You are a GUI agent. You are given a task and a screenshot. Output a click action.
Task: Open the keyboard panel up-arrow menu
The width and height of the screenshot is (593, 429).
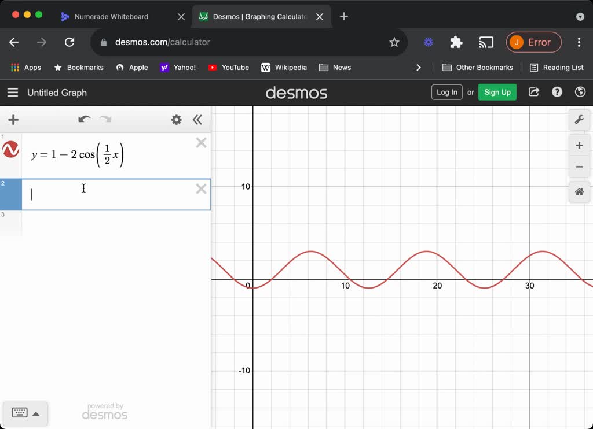pos(36,413)
